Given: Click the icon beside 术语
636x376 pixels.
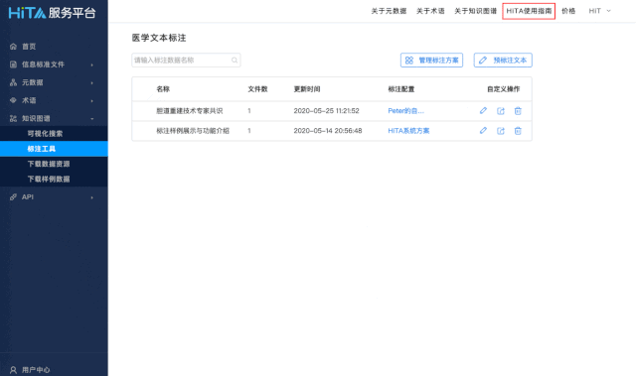Looking at the screenshot, I should pos(13,100).
